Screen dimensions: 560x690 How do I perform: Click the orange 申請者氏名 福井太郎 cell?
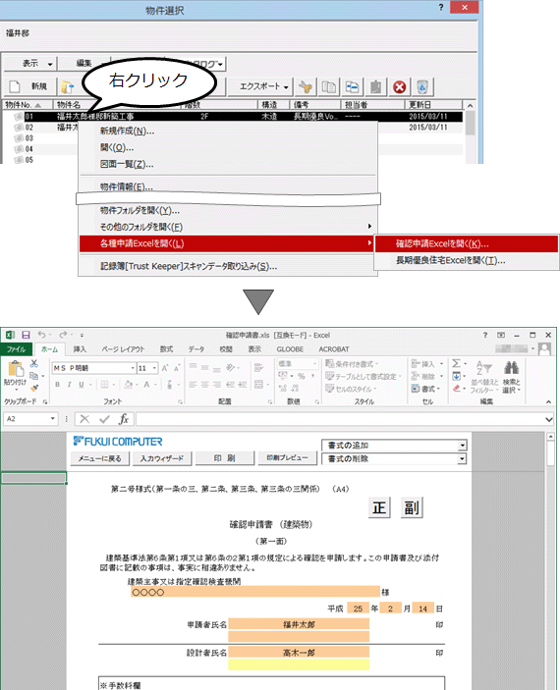pos(299,624)
